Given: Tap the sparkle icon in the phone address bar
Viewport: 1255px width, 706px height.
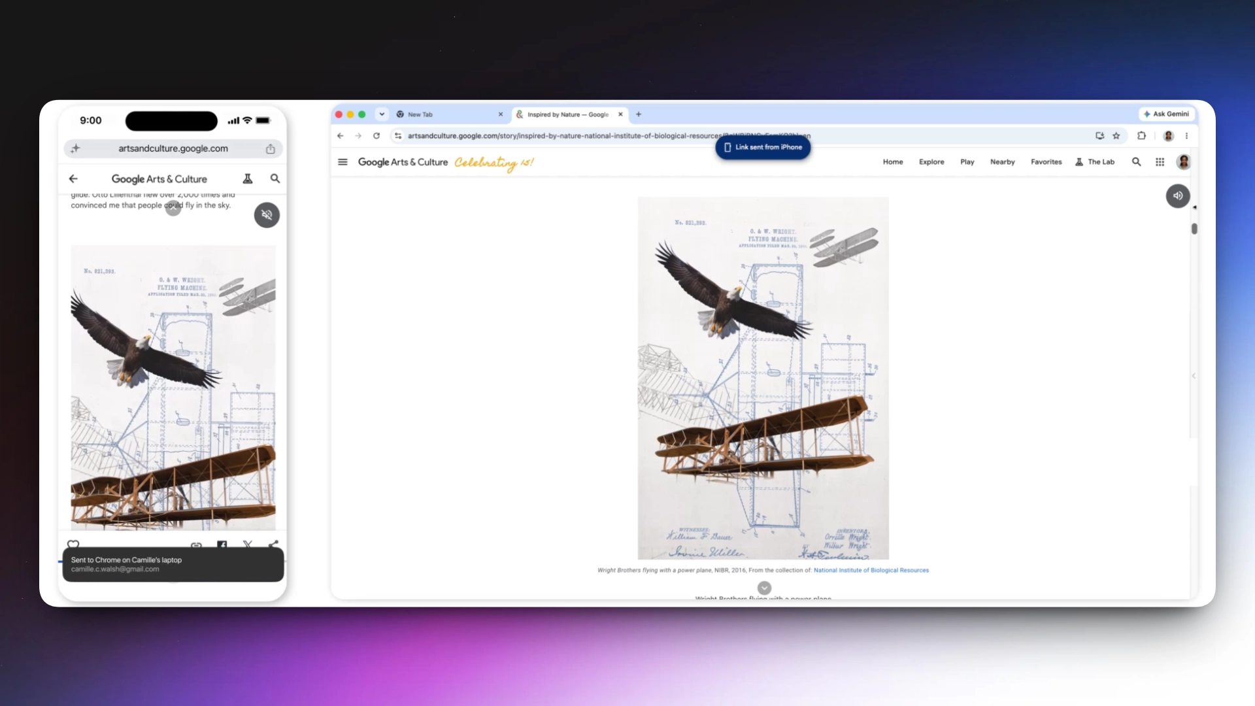Looking at the screenshot, I should click(76, 149).
